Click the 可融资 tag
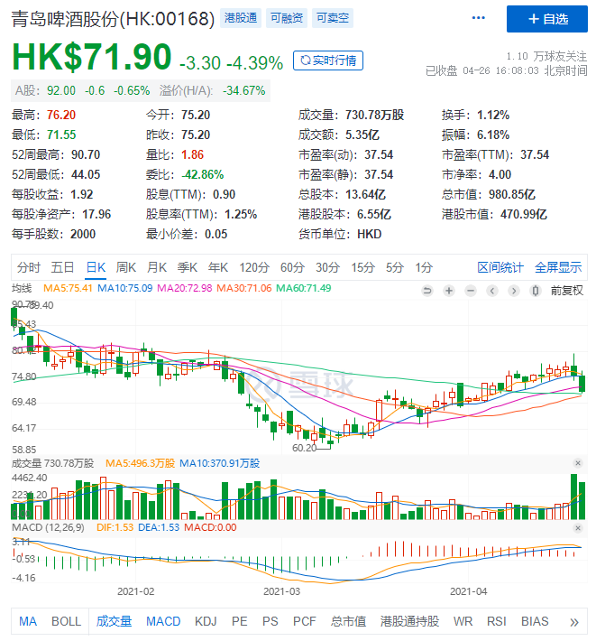The image size is (596, 641). point(287,18)
